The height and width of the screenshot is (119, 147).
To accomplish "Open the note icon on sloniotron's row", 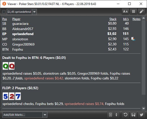I will pos(133,39).
